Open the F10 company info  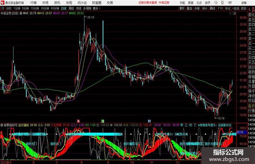[x=220, y=8]
